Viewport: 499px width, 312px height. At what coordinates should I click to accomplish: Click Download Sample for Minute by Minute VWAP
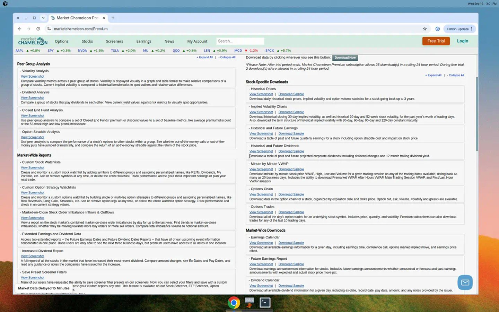pos(291,169)
